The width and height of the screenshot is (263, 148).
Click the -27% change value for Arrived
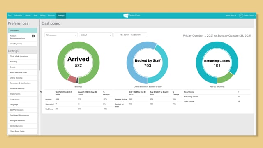[105, 99]
